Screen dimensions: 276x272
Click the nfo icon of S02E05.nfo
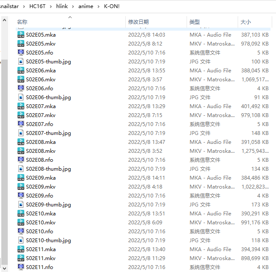21,53
